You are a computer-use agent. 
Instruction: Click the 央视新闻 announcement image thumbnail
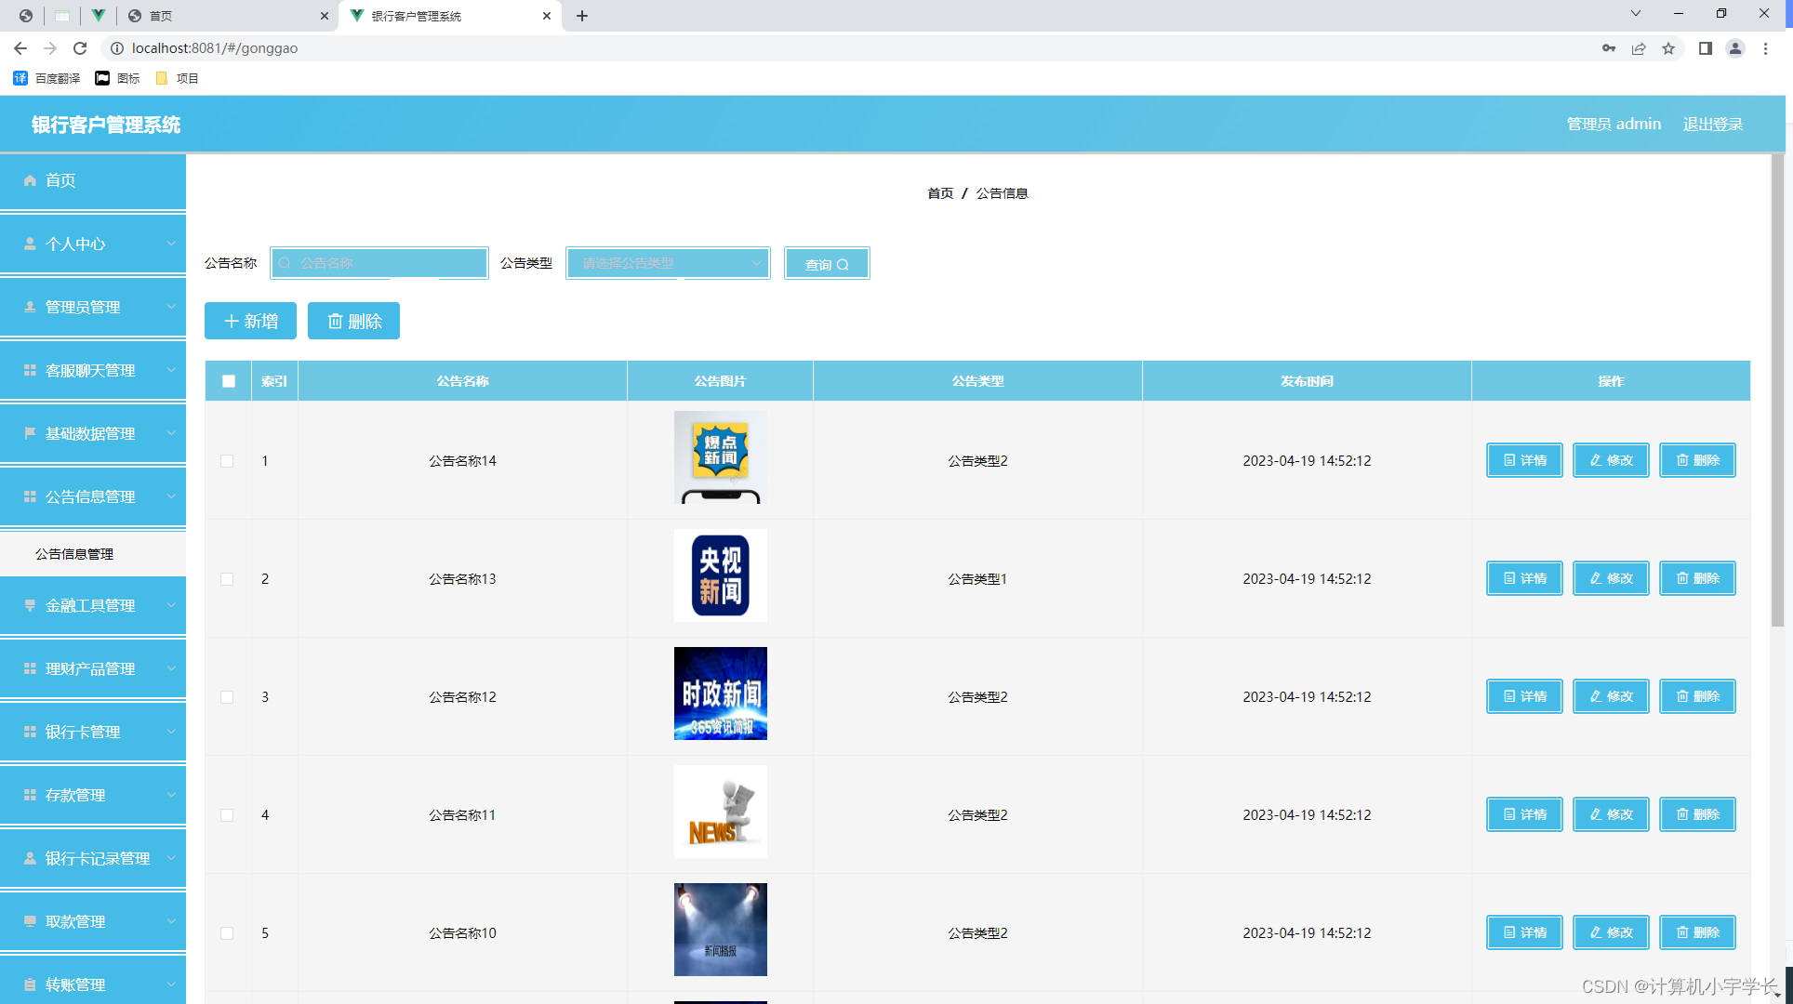(720, 575)
